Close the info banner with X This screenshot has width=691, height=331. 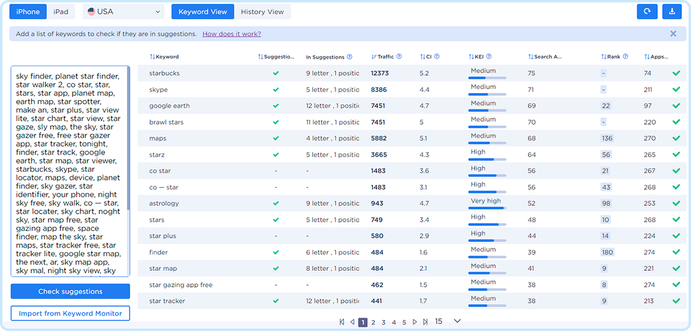673,34
